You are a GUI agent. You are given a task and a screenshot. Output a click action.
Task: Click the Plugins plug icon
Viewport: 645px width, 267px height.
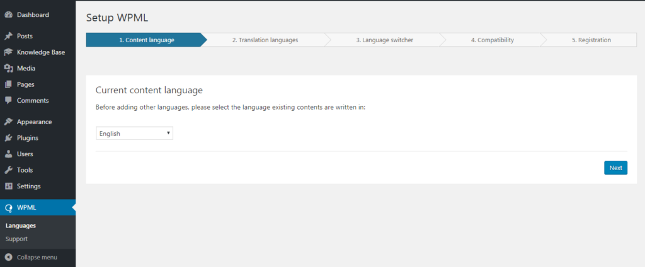(8, 138)
